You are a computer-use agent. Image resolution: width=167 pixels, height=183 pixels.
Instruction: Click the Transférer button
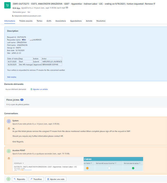36,179
